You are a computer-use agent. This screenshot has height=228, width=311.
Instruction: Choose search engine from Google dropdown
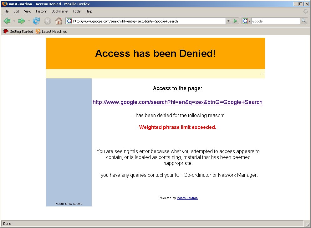[x=247, y=21]
